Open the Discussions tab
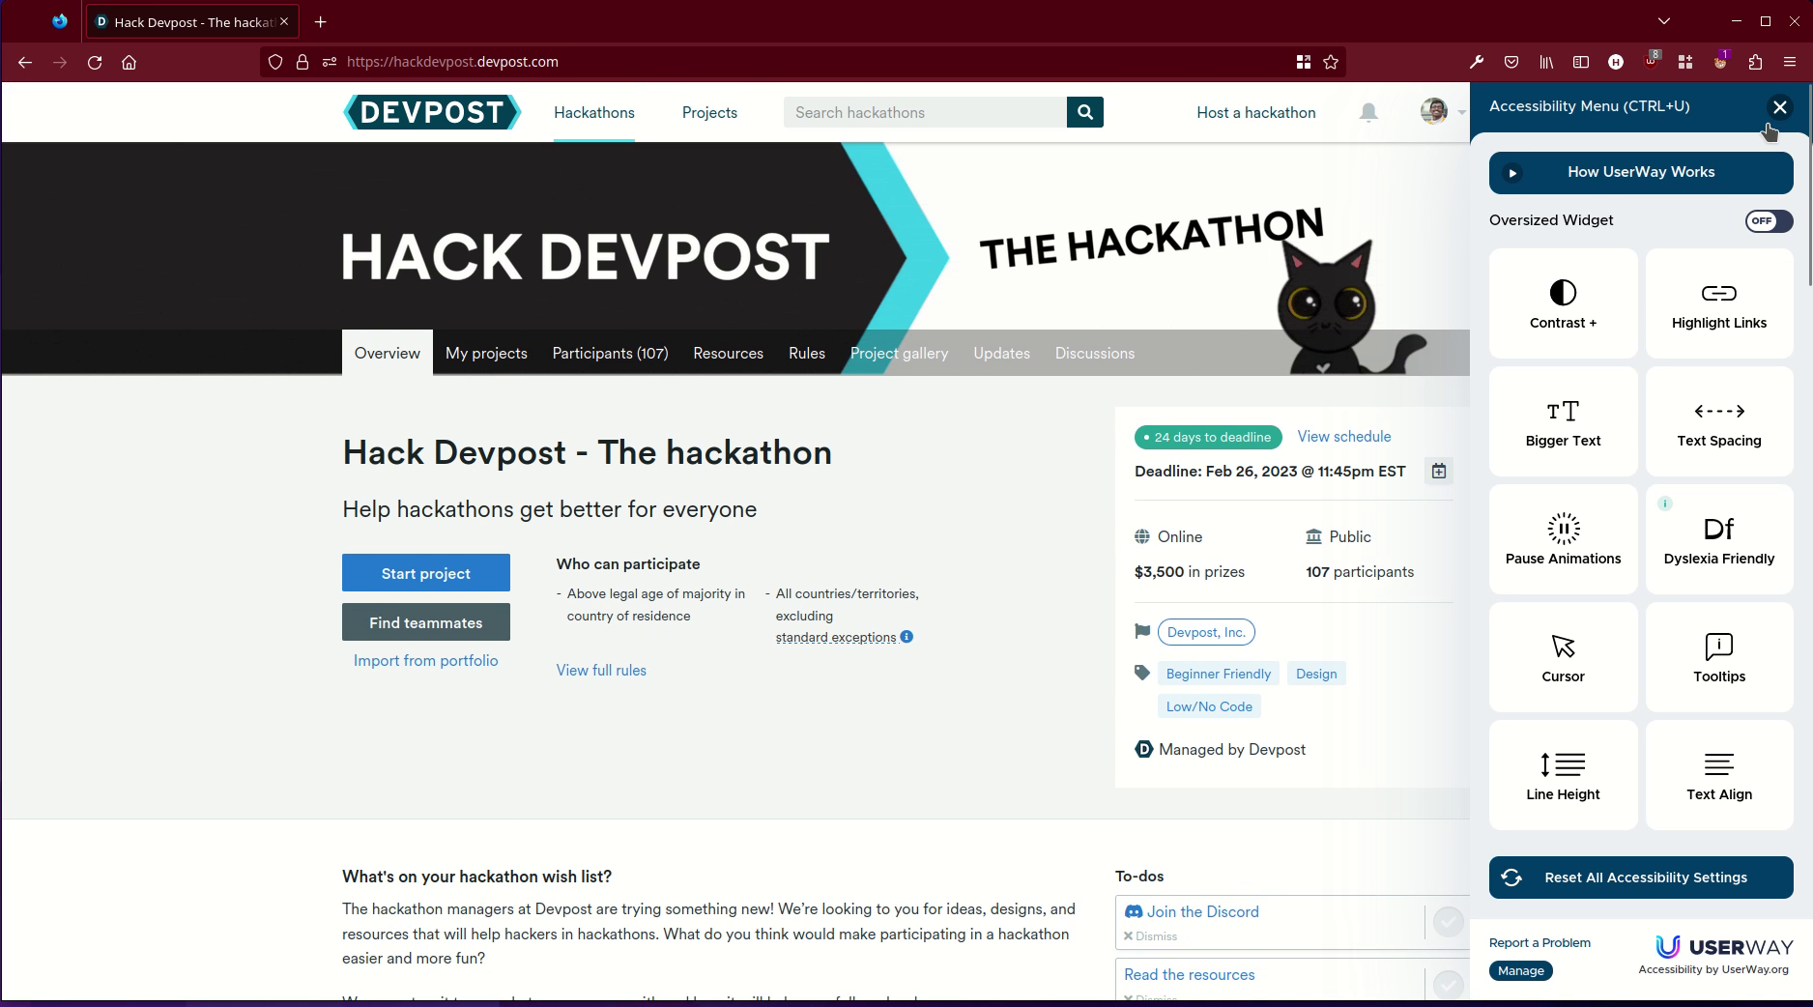1813x1007 pixels. [x=1095, y=353]
